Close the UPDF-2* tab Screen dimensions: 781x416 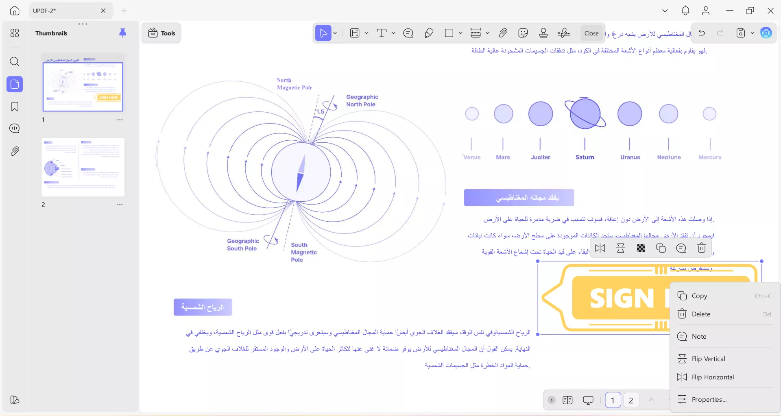[x=103, y=11]
